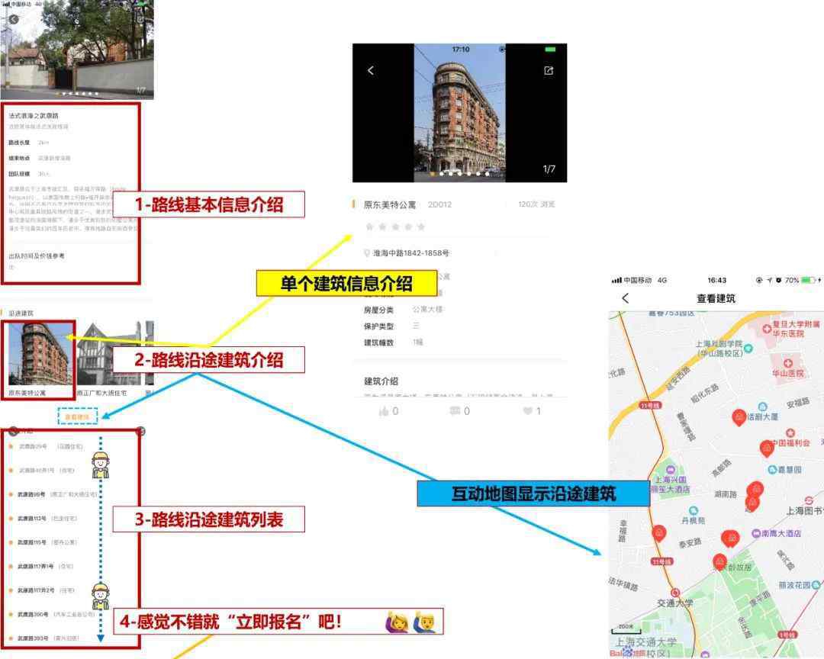
Task: Tap the main 原东美特公寓 photo in carousel
Action: pos(460,113)
